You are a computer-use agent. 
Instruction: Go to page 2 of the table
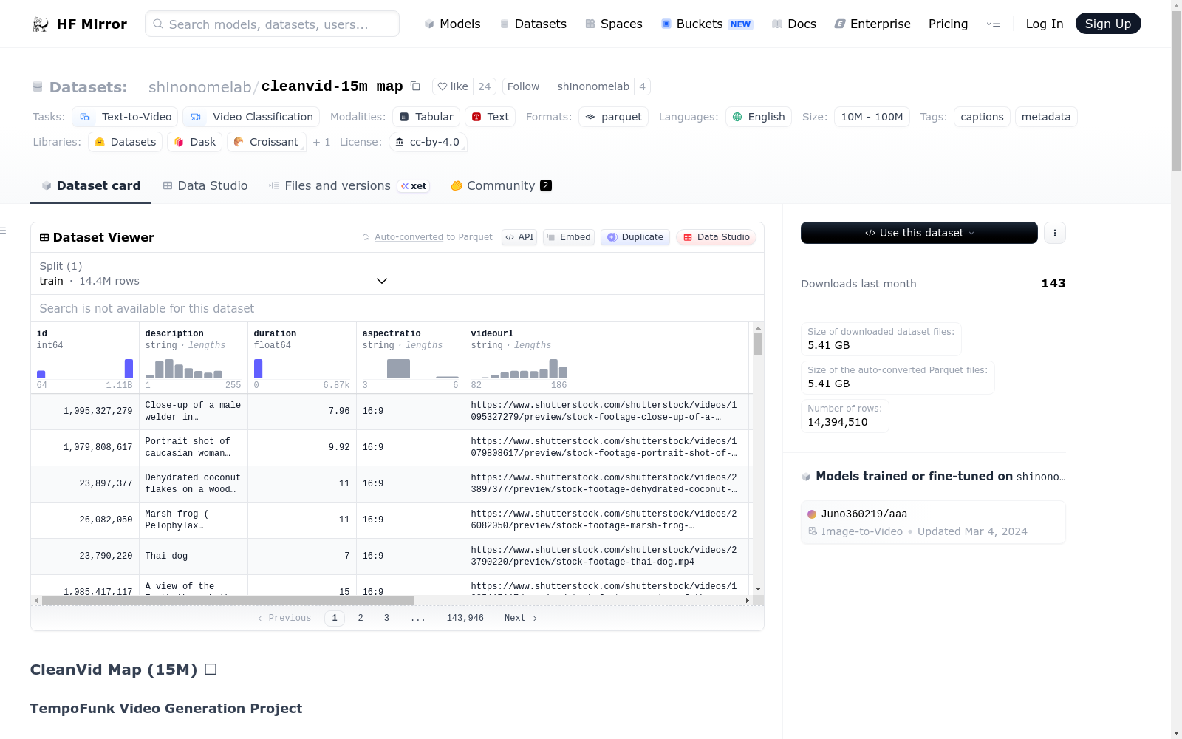pyautogui.click(x=361, y=618)
